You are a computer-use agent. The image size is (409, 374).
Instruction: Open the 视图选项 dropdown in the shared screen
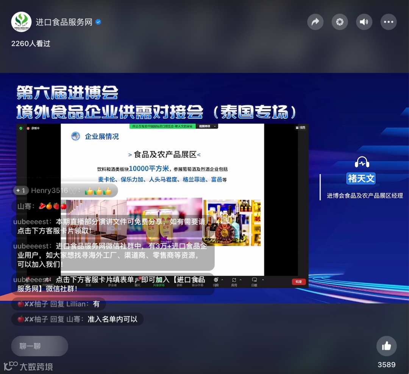[208, 126]
